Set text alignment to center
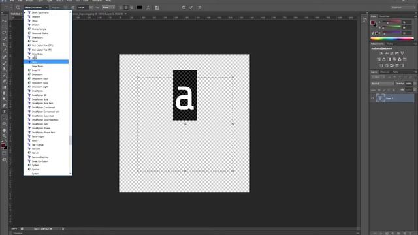Screen dimensions: 418x235 point(126,8)
